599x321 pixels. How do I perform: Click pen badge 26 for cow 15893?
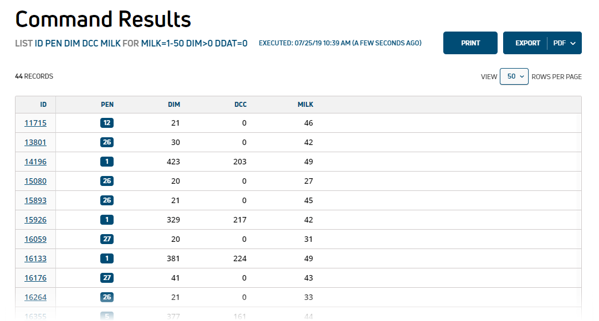tap(107, 200)
